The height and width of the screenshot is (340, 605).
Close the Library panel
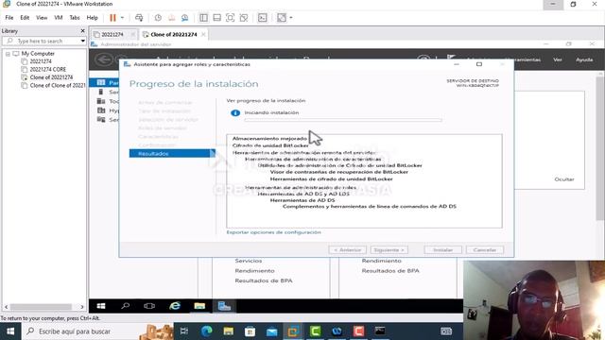point(82,31)
